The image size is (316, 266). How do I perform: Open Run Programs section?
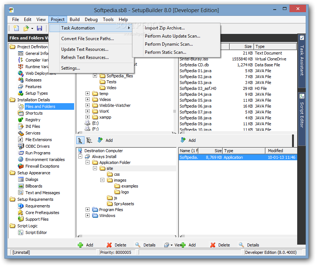38,153
